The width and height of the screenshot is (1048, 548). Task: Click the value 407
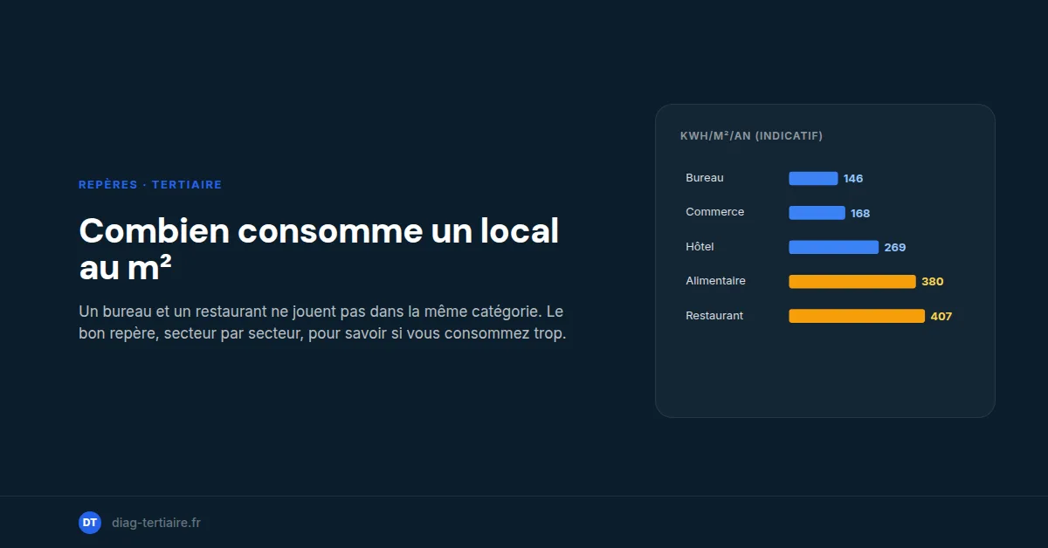tap(941, 317)
